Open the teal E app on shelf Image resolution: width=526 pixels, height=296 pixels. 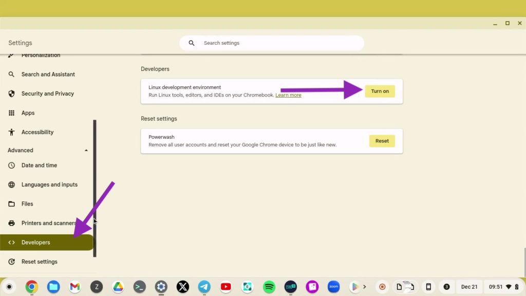coord(248,287)
